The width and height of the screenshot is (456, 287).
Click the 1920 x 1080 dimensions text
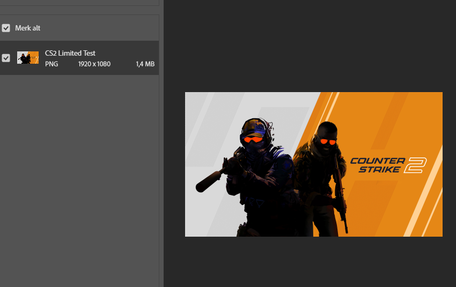point(94,64)
